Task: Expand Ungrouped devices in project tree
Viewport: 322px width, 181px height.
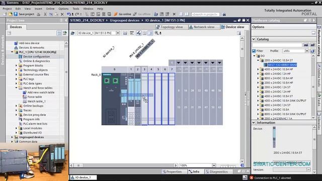Action: [12, 137]
